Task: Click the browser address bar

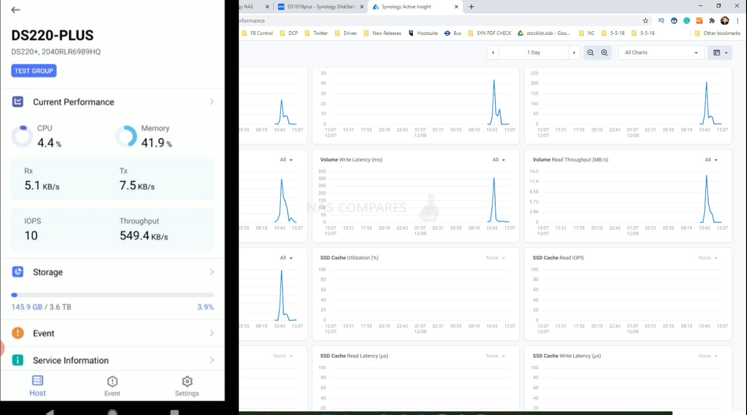Action: coord(439,21)
